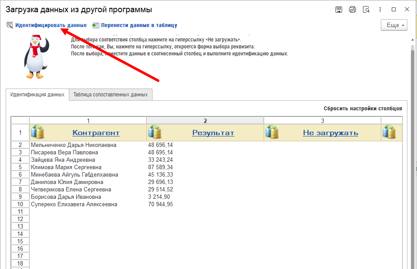Click the save (floppy disk) icon
This screenshot has width=417, height=269.
(339, 10)
